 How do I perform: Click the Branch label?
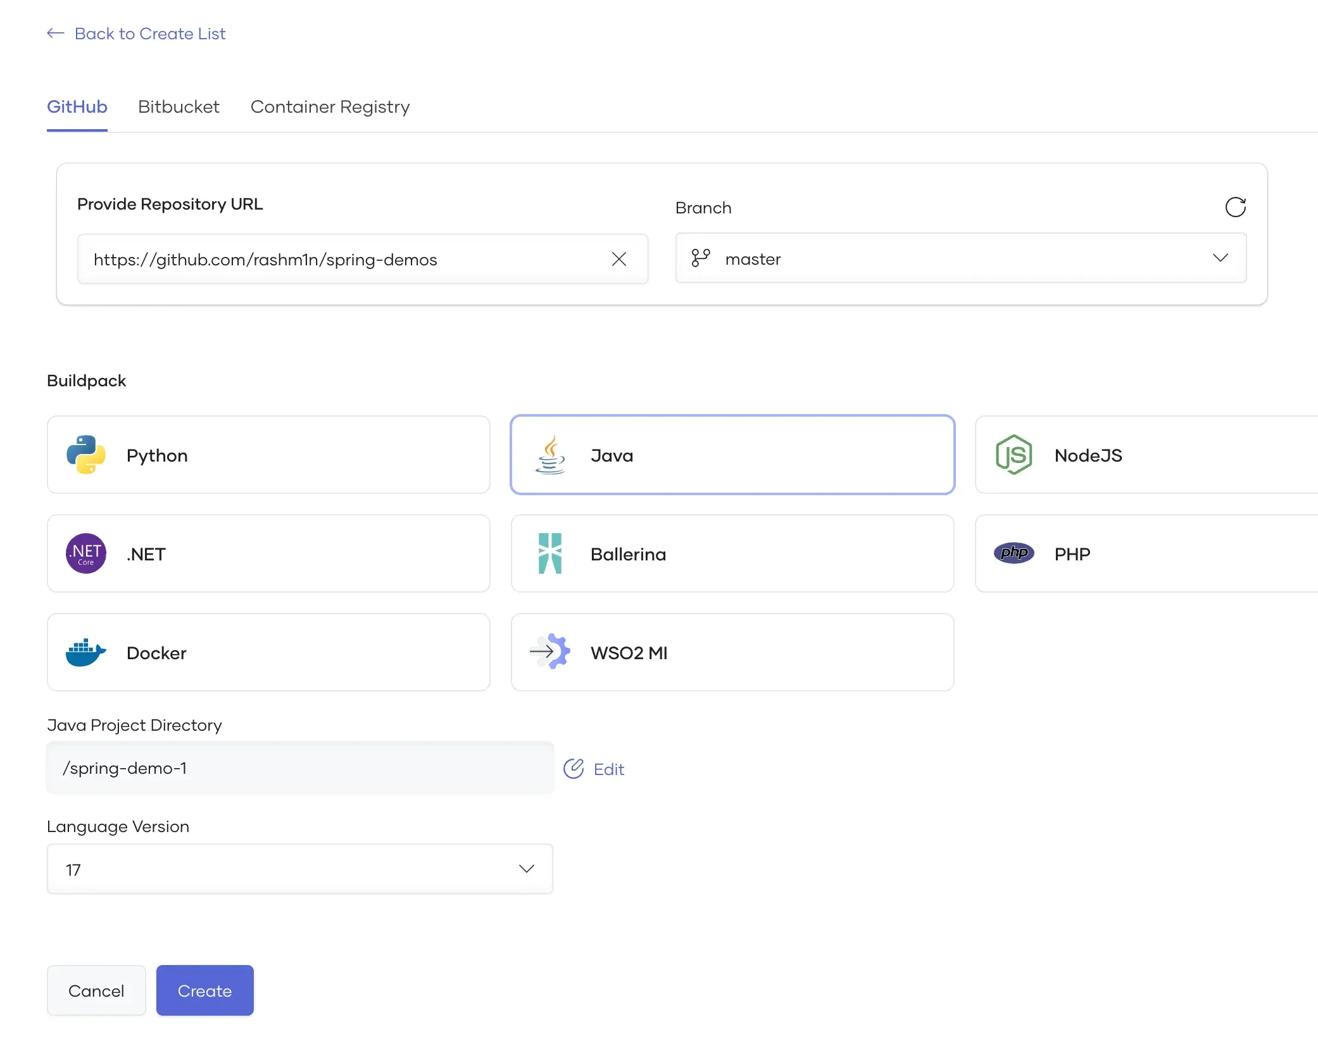tap(703, 208)
